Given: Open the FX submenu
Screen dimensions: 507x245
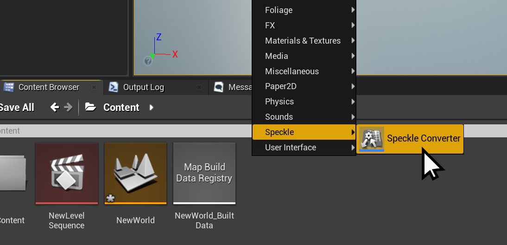Looking at the screenshot, I should (x=304, y=25).
